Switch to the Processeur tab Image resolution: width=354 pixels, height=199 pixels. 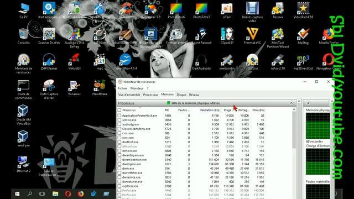click(150, 95)
